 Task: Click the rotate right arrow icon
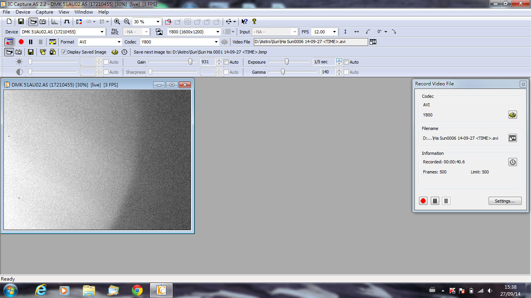[394, 32]
